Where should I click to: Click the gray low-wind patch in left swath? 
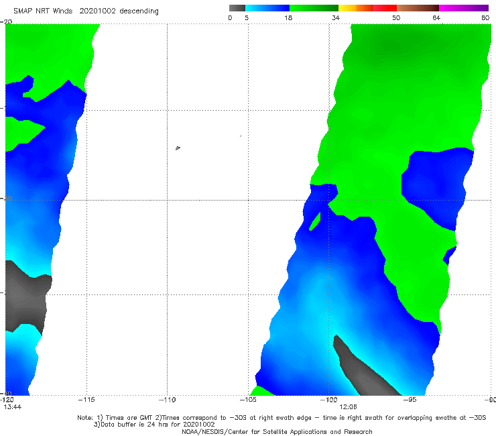pos(26,298)
